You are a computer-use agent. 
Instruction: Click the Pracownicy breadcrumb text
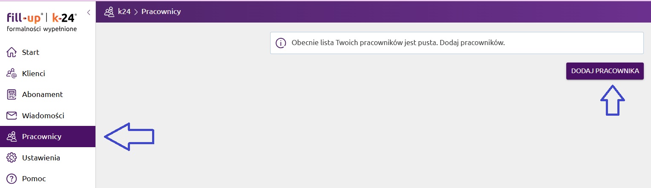tap(161, 11)
